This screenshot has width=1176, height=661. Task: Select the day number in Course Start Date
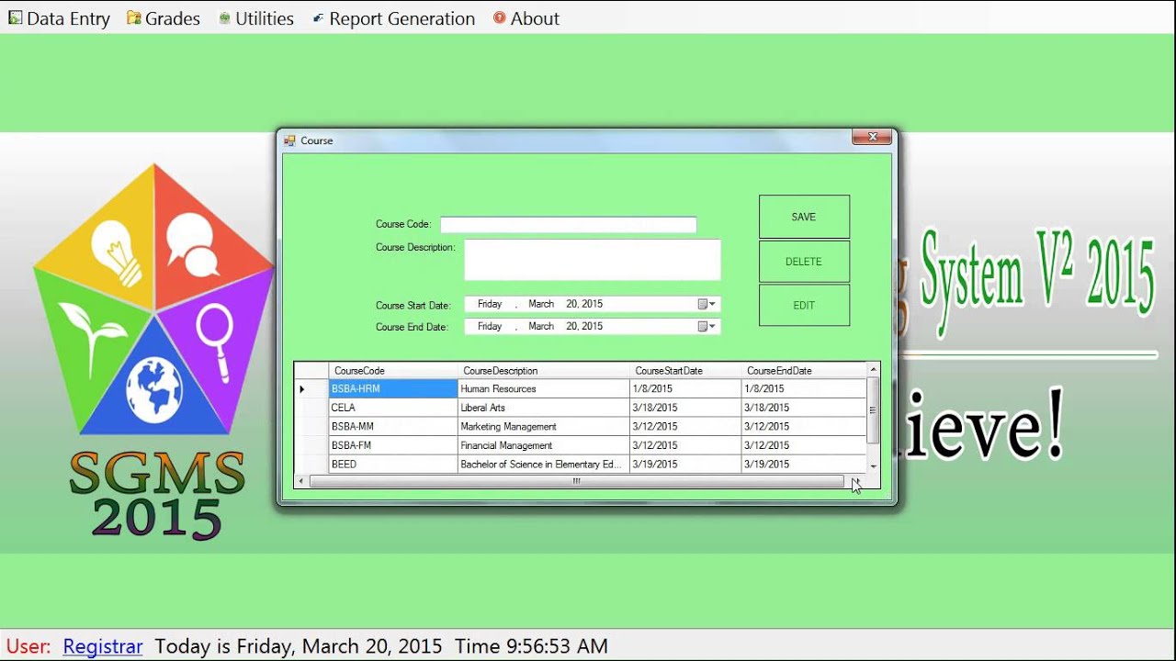pos(571,304)
